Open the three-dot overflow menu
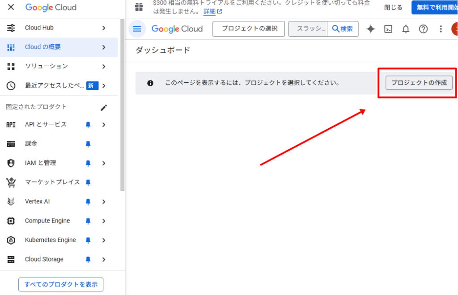The image size is (458, 295). 441,29
